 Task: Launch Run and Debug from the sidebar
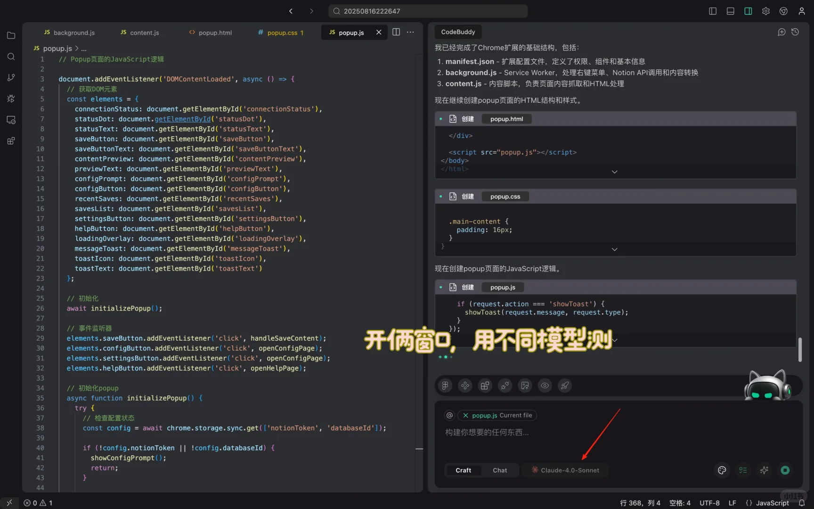[x=11, y=99]
